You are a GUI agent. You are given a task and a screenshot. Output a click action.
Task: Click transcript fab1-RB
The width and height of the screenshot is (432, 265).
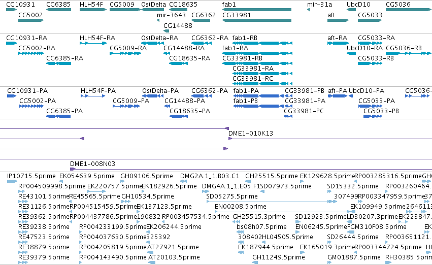tap(245, 38)
